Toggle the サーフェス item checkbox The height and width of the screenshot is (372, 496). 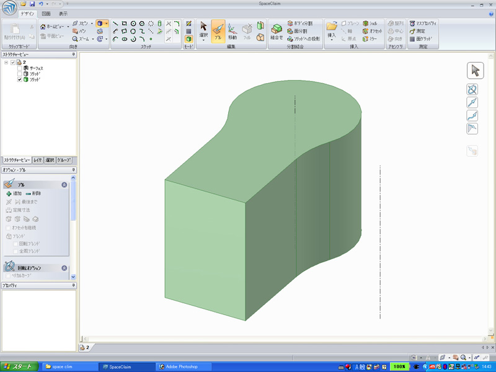(x=20, y=68)
